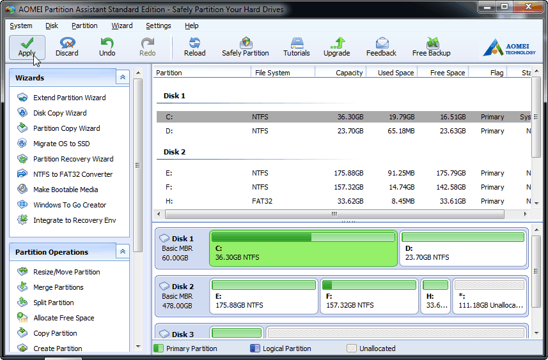Sort by Free Space column header
Screen dimensions: 548x360
click(442, 73)
